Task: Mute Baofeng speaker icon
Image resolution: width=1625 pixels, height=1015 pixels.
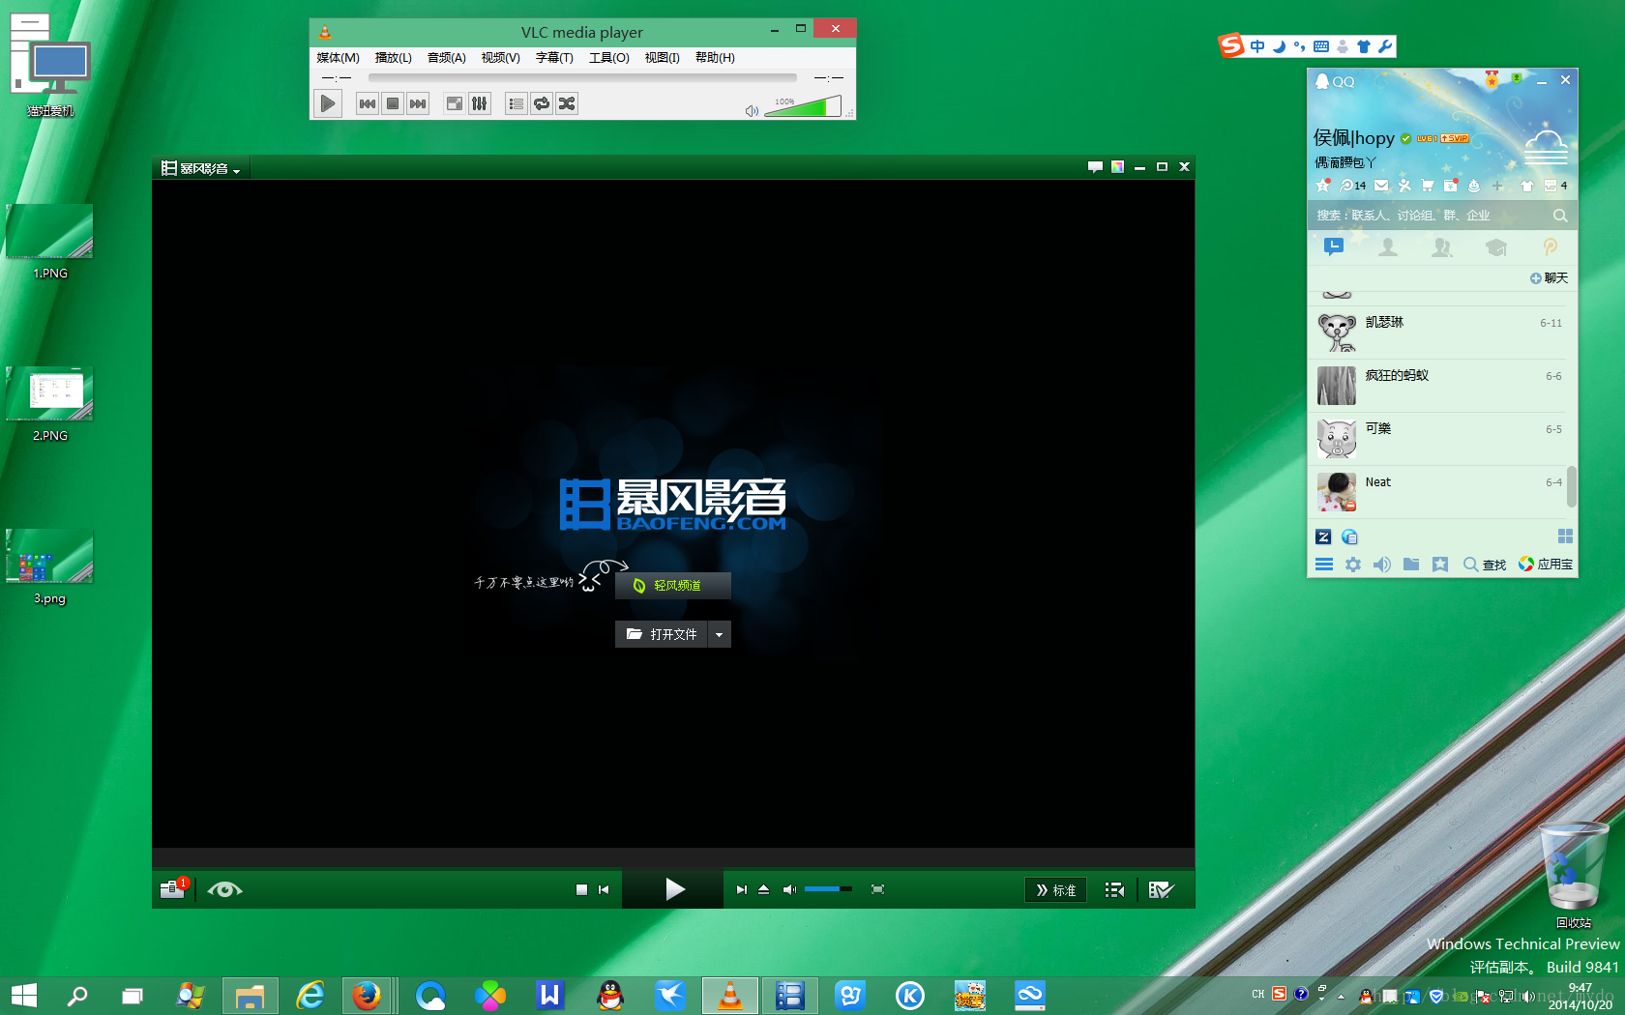Action: pos(789,889)
